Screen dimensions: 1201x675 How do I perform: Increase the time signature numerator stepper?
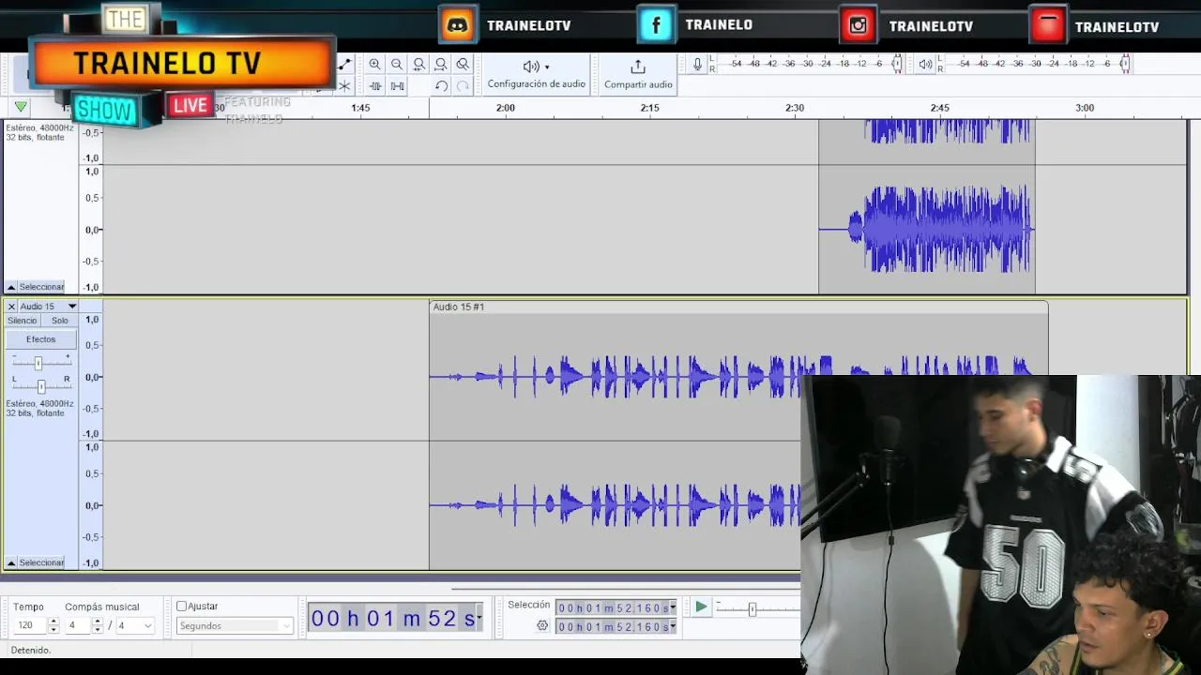(98, 622)
